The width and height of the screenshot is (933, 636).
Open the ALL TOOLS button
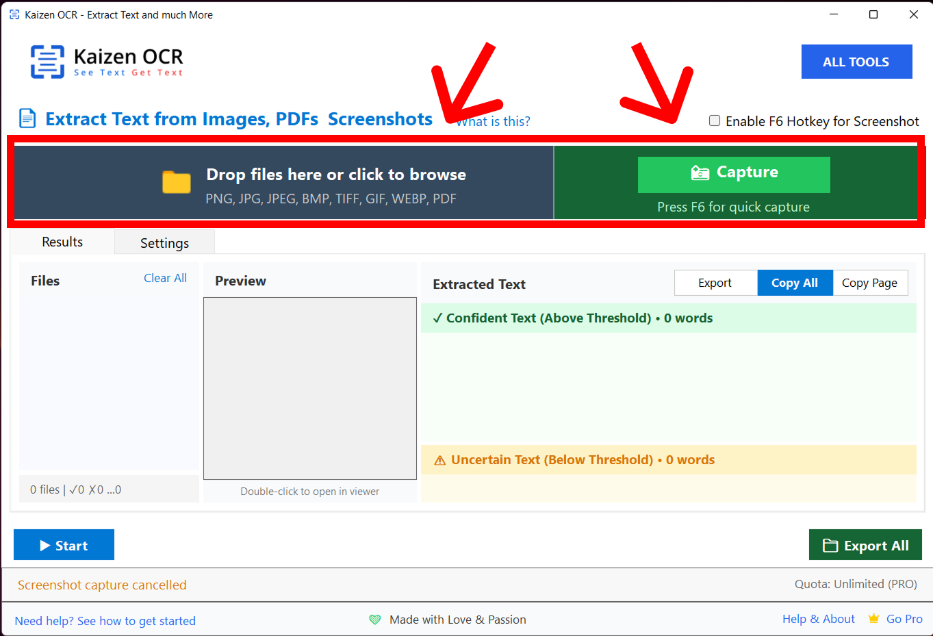point(856,62)
